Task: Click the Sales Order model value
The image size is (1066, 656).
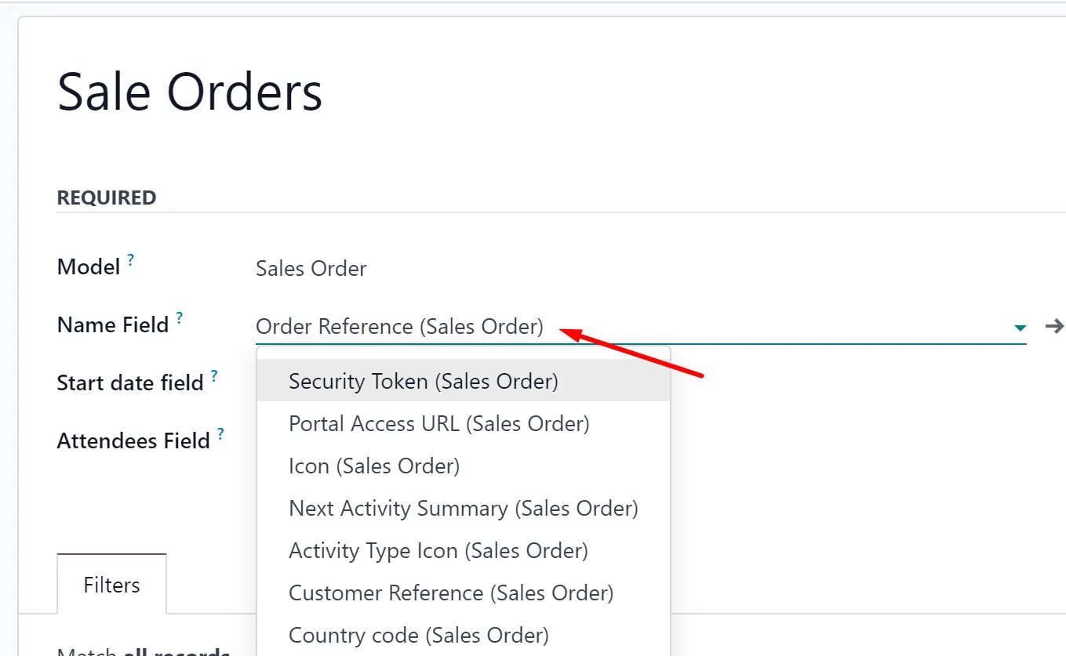Action: (311, 269)
